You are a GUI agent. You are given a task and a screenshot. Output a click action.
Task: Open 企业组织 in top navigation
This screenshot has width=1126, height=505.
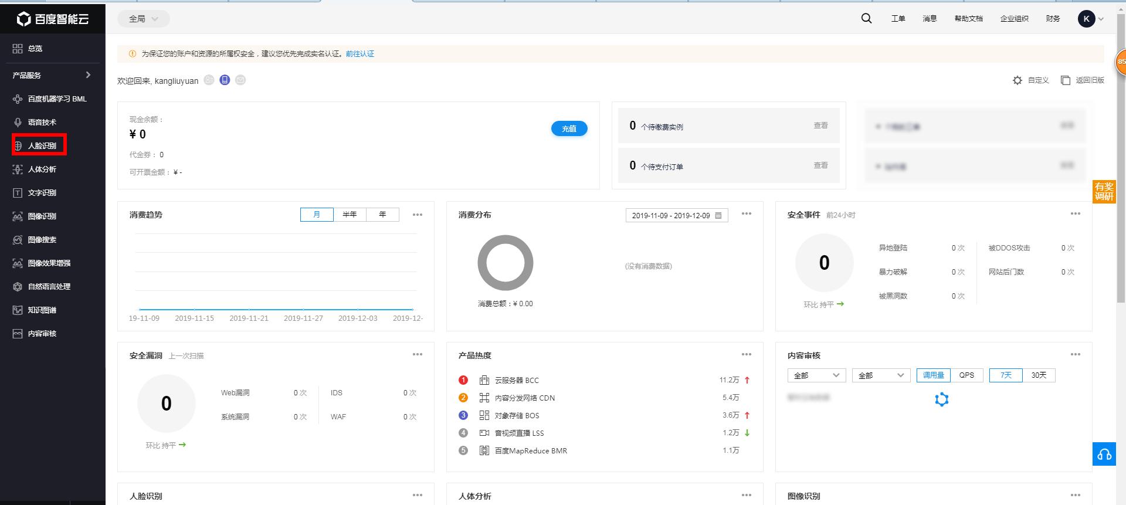(x=1014, y=19)
